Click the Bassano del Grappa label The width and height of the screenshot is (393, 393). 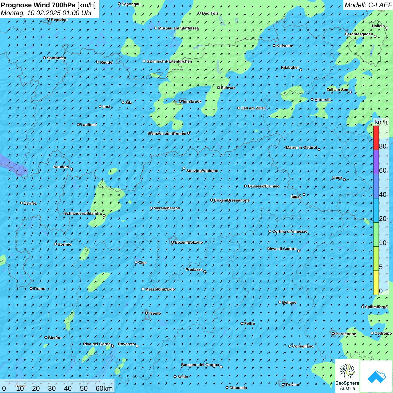[200, 365]
